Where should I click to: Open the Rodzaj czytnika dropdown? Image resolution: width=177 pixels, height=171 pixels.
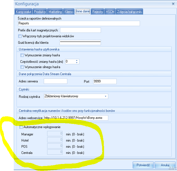[76, 96]
